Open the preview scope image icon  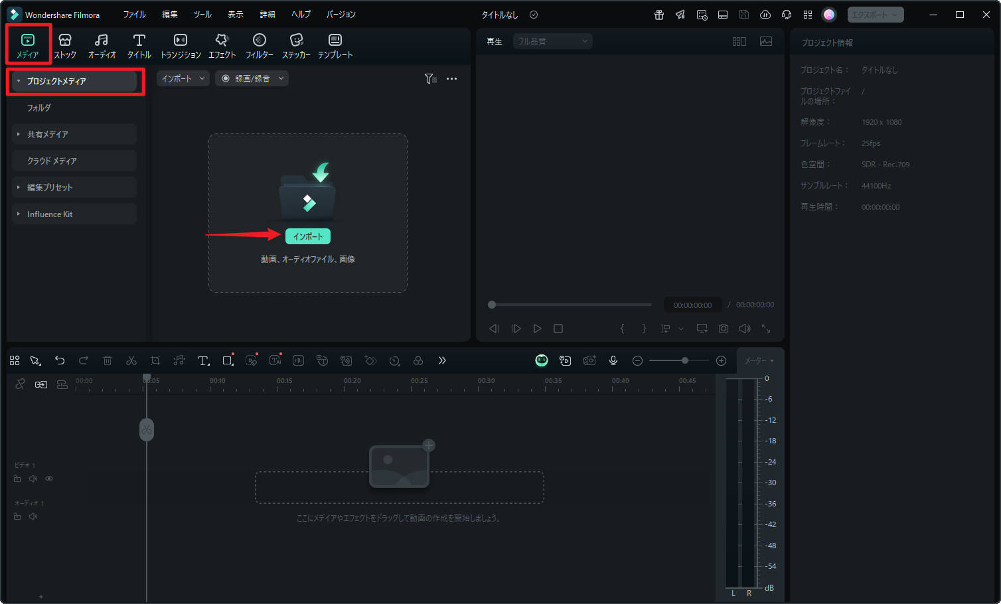[x=766, y=41]
